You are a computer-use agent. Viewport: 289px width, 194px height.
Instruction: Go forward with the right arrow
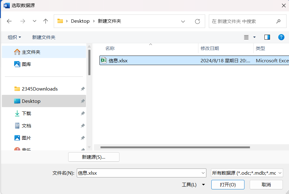23,21
